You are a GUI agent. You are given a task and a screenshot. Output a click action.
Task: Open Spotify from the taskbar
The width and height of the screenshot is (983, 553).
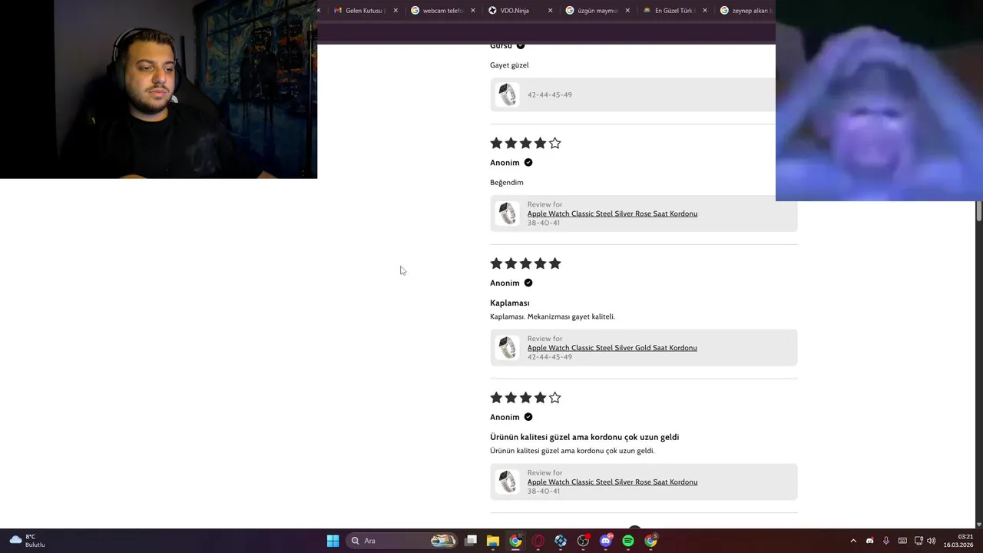(628, 541)
